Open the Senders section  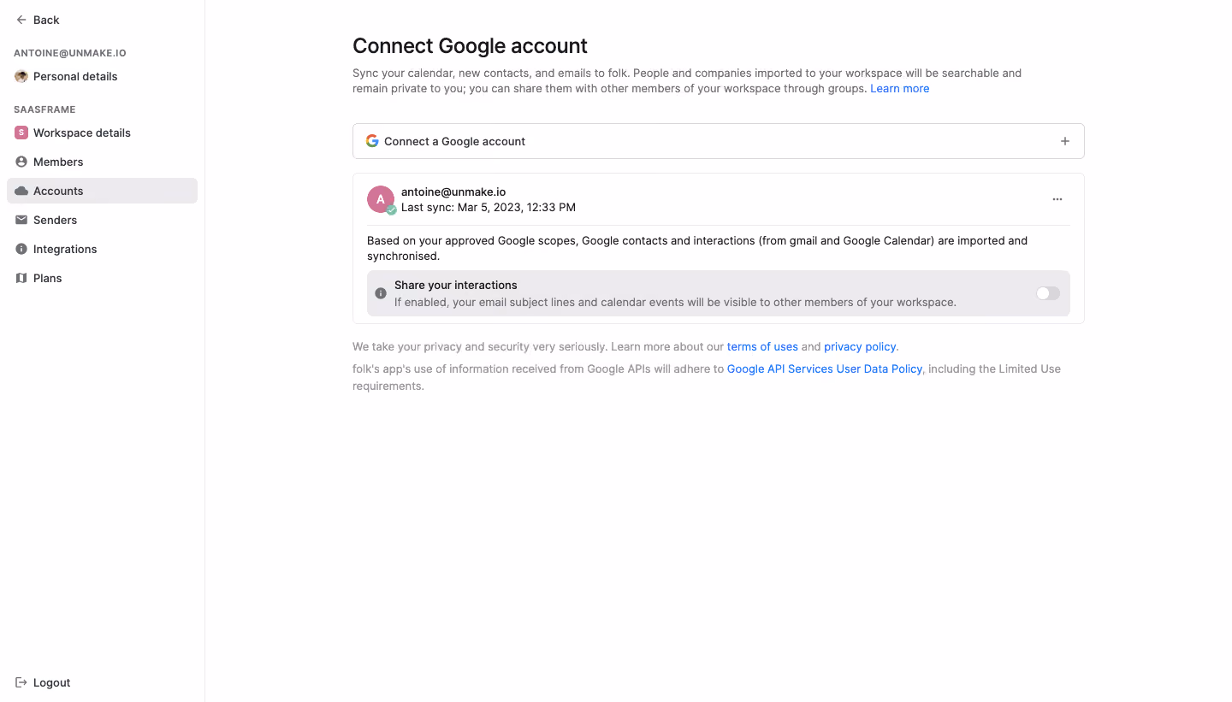102,220
